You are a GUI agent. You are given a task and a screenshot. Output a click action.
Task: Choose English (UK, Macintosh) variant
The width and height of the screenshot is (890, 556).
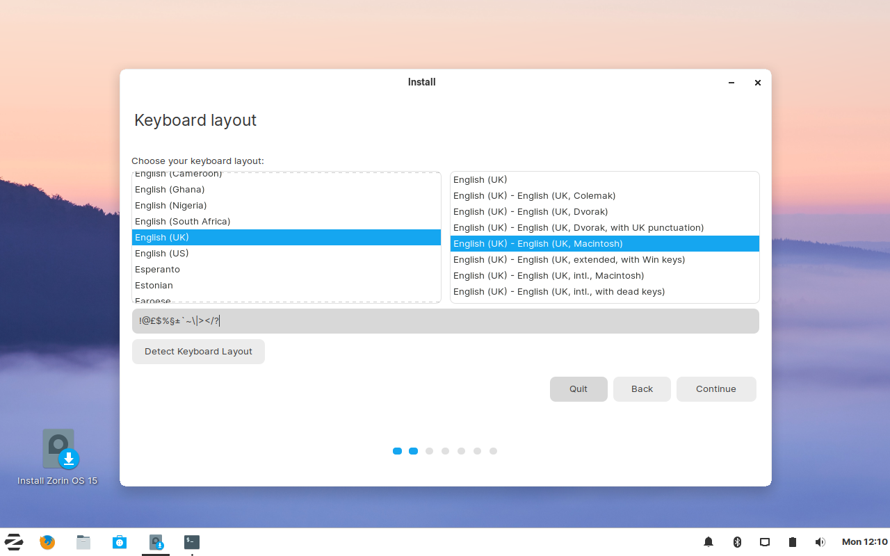click(605, 244)
